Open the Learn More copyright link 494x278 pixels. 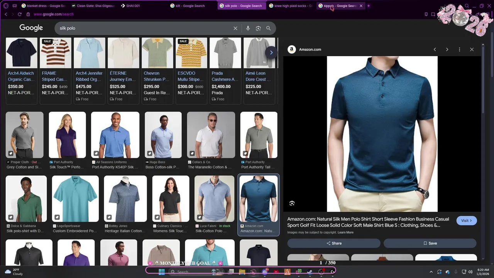coord(345,232)
